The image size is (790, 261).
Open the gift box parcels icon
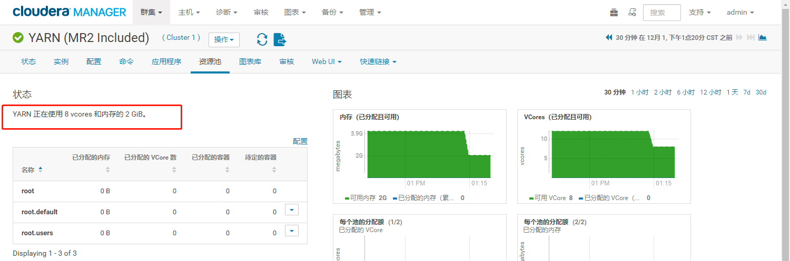tap(614, 12)
